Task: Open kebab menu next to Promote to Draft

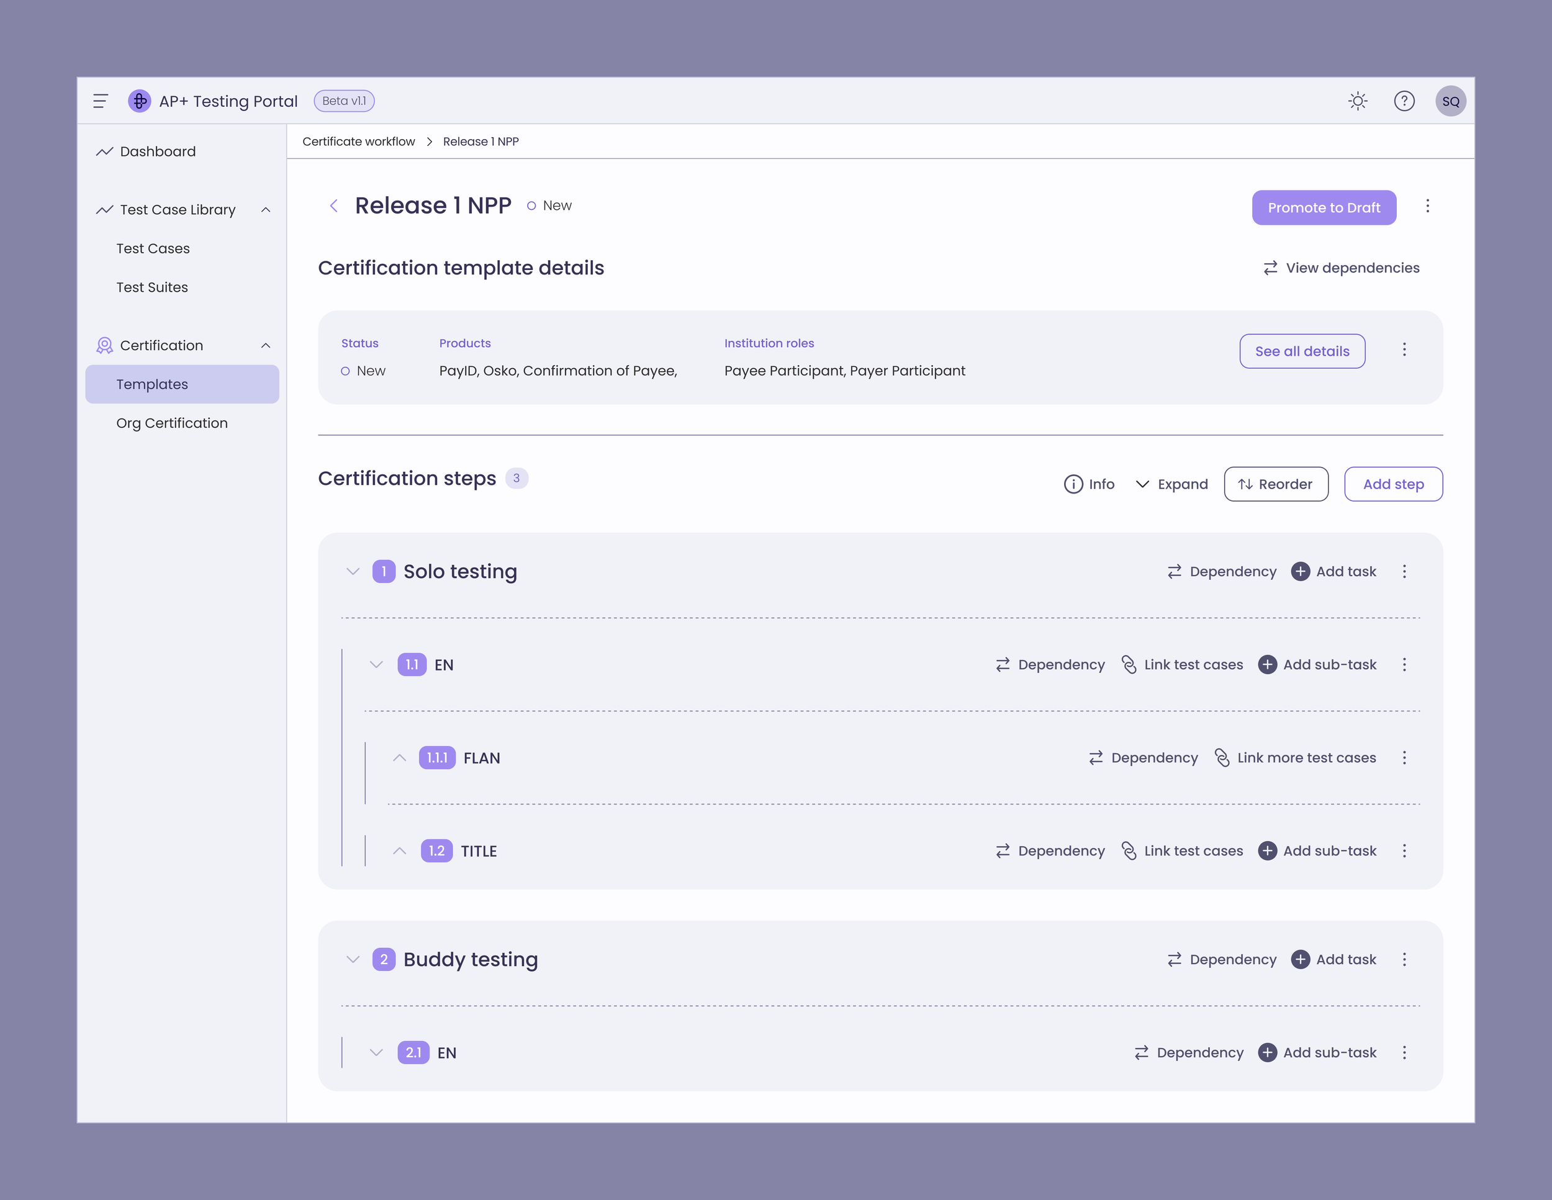Action: 1428,206
